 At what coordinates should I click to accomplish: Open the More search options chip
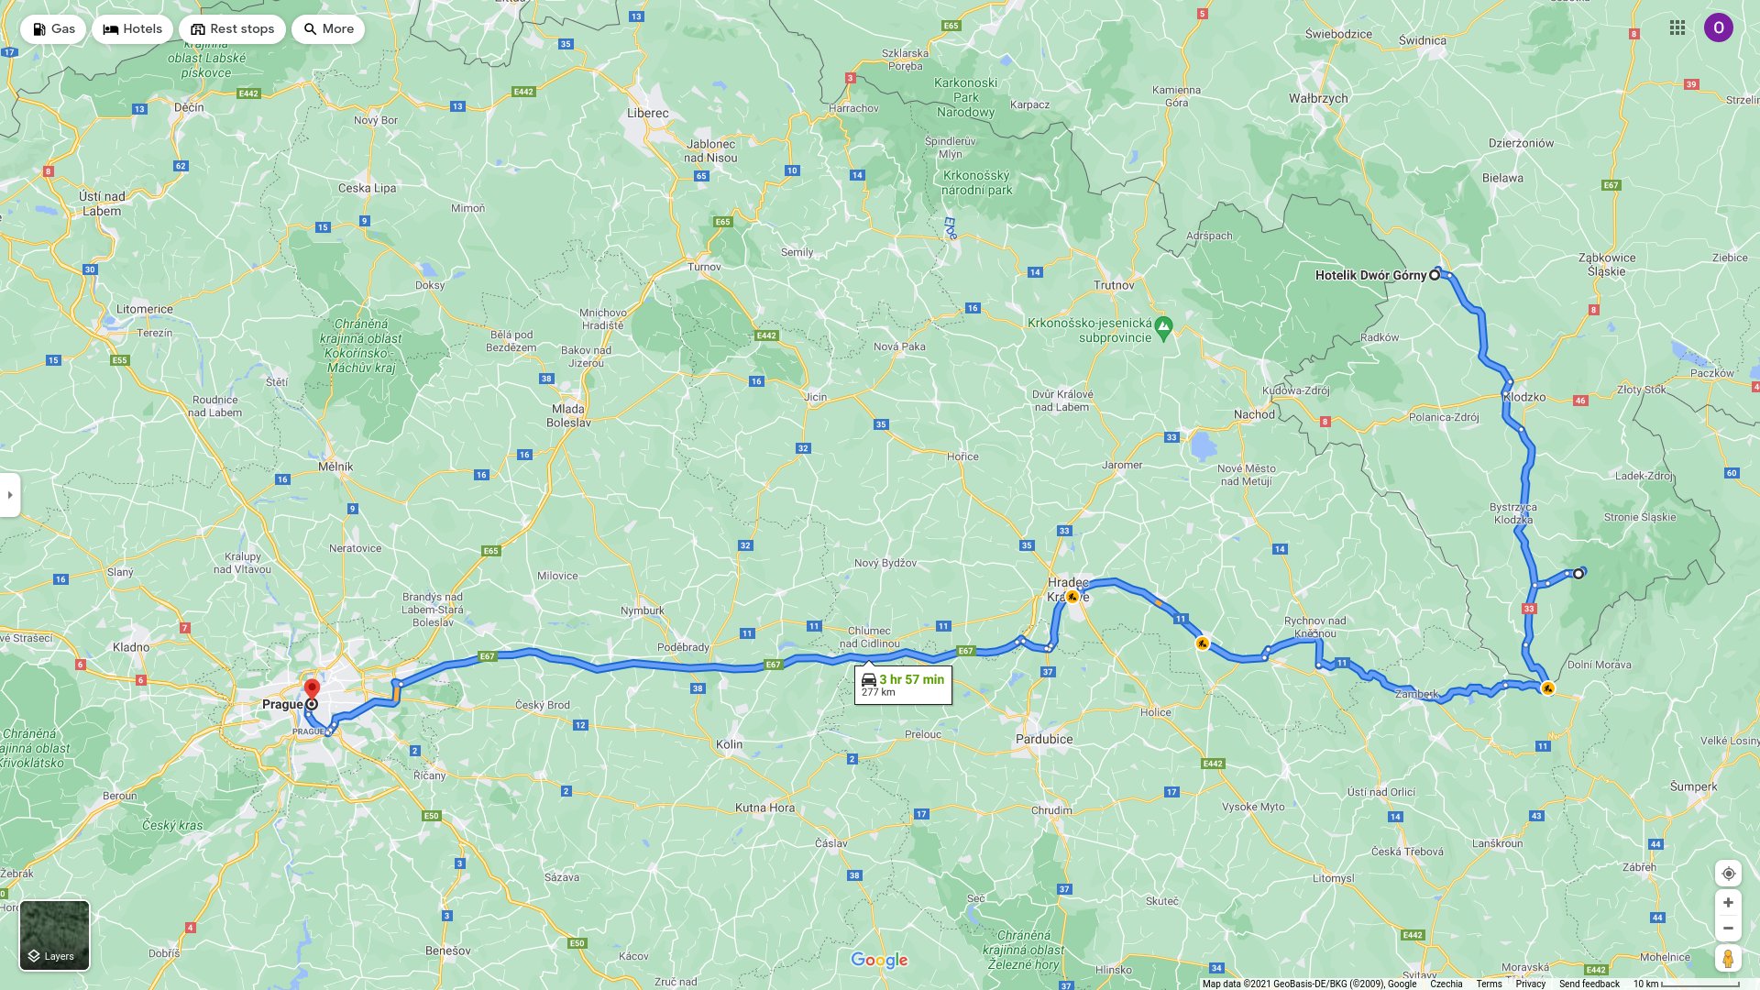click(328, 29)
